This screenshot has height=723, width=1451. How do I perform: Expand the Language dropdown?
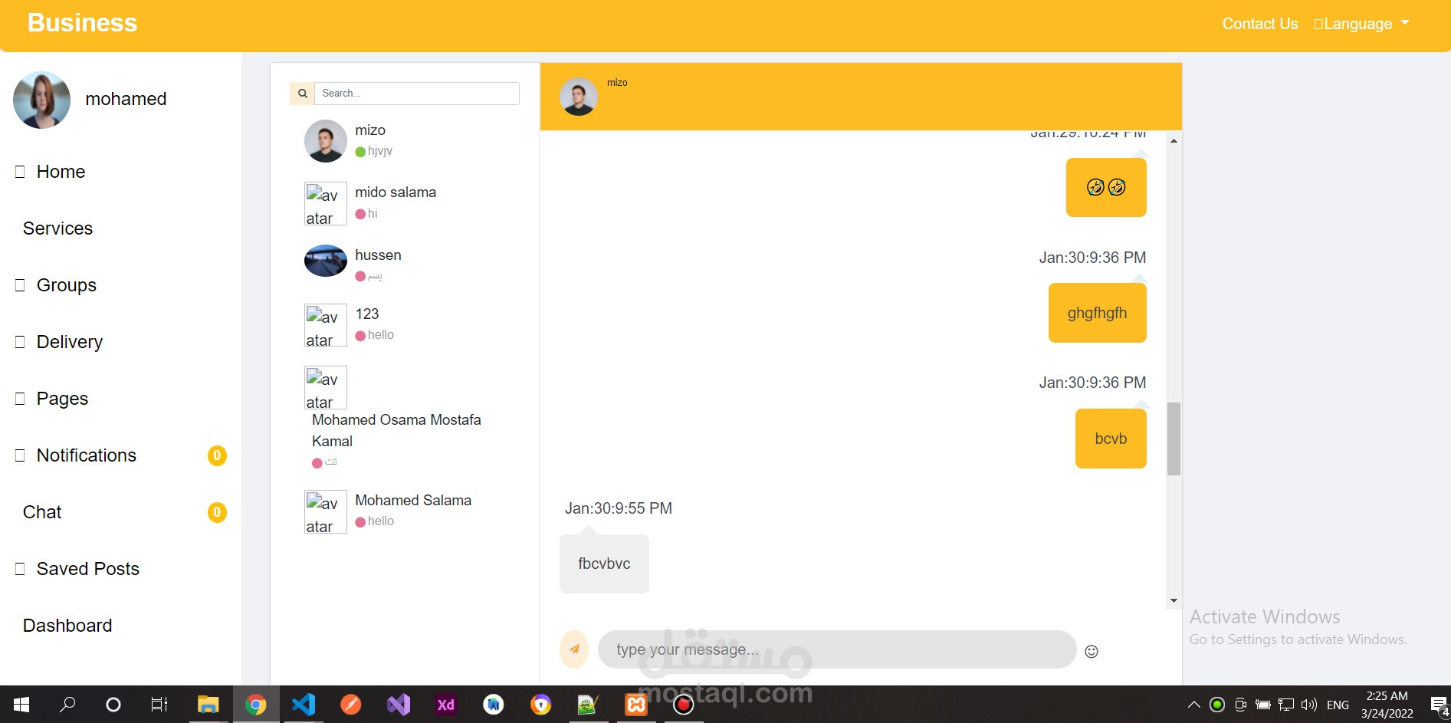point(1361,24)
